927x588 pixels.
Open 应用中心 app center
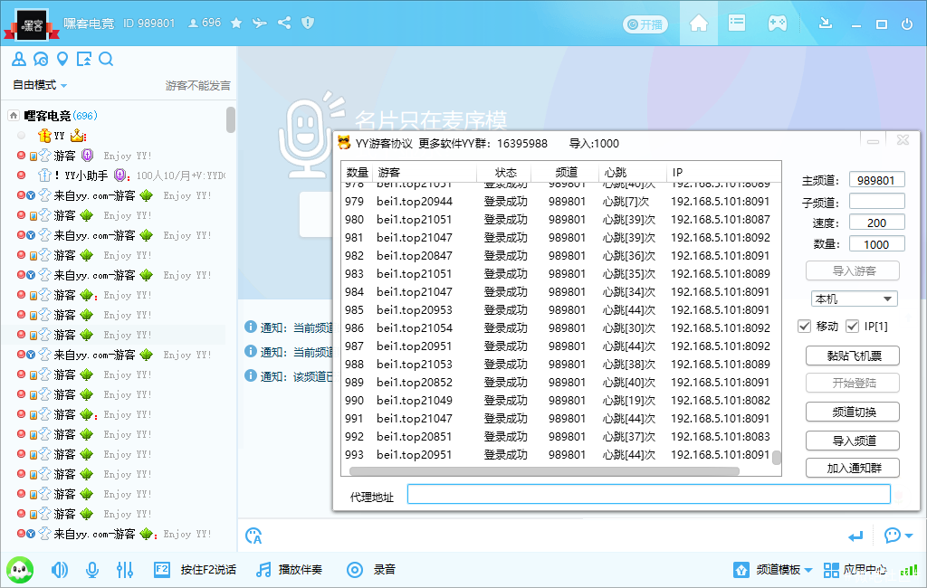[855, 570]
